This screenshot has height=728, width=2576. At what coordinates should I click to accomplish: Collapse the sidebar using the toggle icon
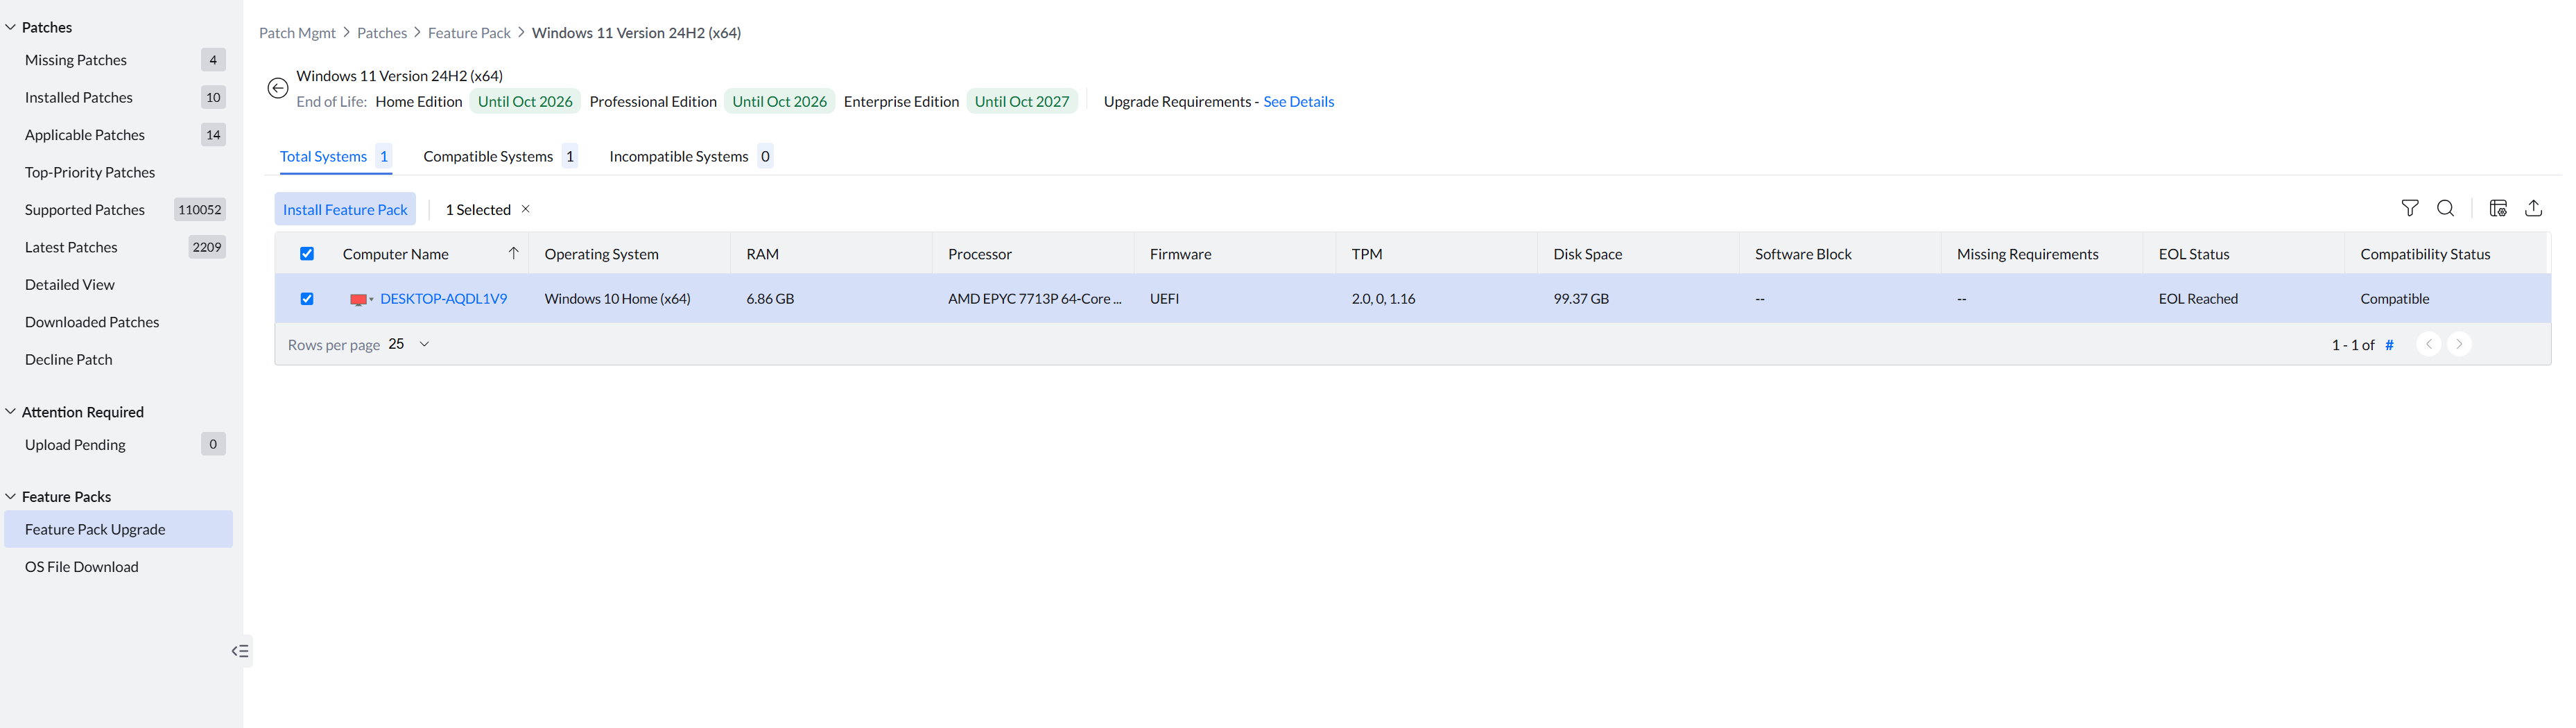point(240,651)
